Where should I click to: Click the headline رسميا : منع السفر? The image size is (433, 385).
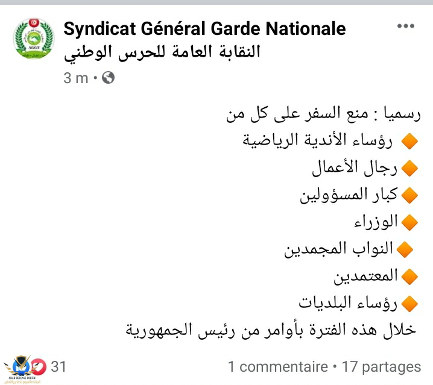(362, 114)
